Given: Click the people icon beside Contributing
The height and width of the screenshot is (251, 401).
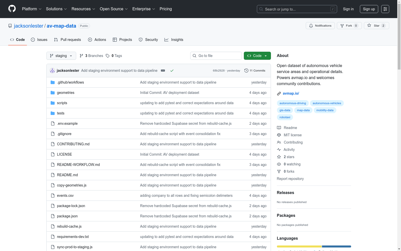Looking at the screenshot, I should (279, 142).
